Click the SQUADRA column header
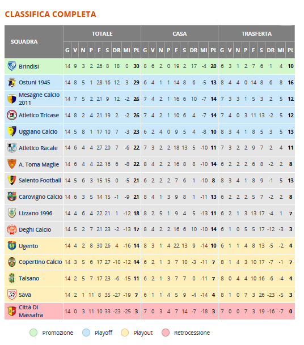 point(24,42)
